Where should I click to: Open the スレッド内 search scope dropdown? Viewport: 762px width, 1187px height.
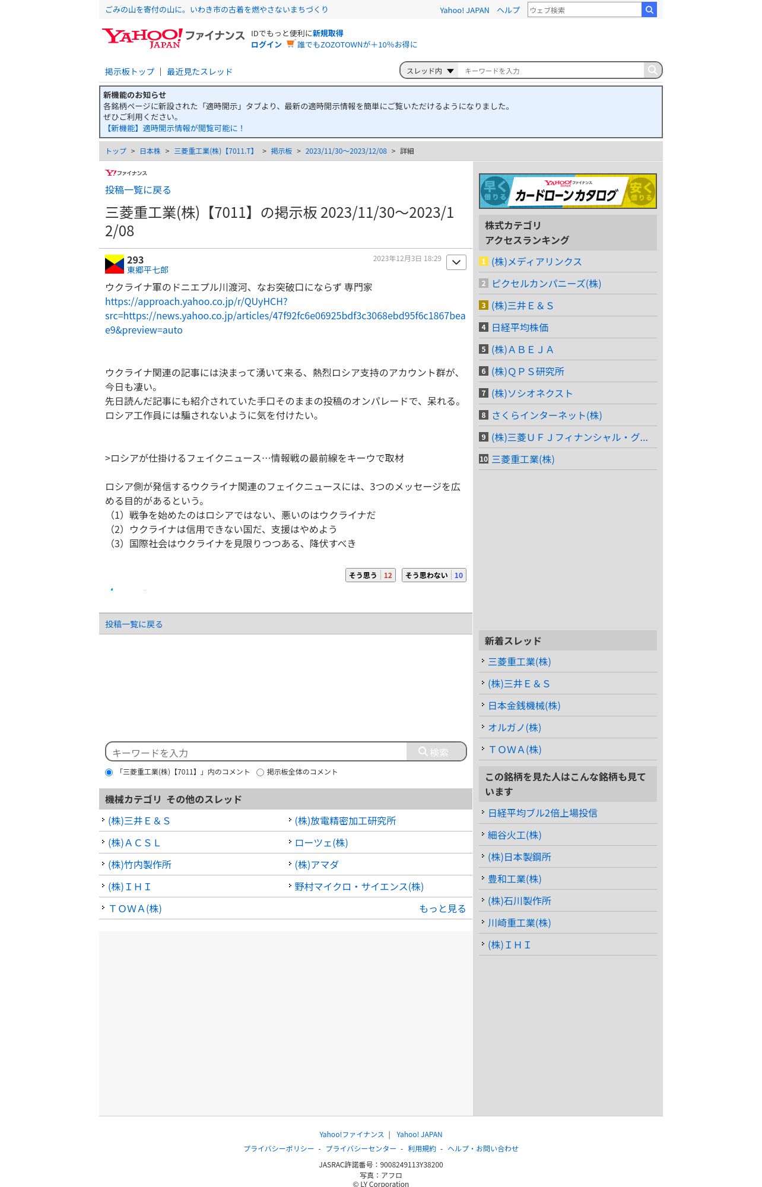click(429, 71)
